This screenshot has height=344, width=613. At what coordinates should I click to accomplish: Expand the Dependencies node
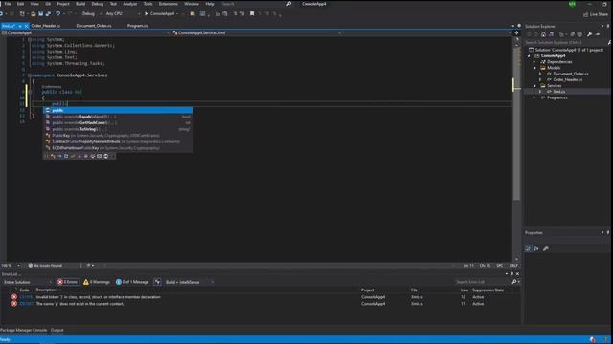pyautogui.click(x=534, y=61)
